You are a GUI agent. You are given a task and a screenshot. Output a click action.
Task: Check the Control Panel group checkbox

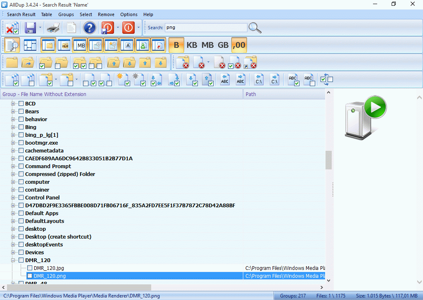(21, 197)
